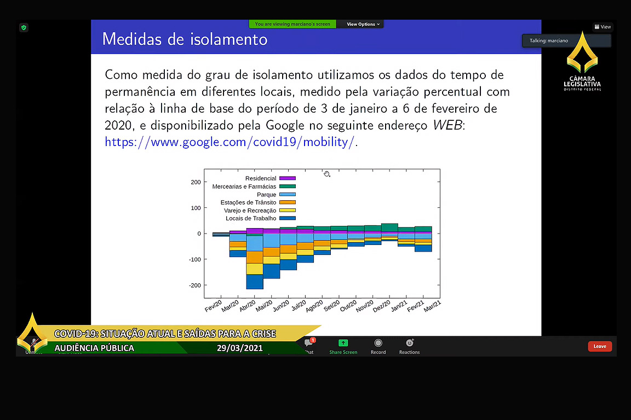Open the View layout menu
This screenshot has width=631, height=420.
tap(603, 27)
